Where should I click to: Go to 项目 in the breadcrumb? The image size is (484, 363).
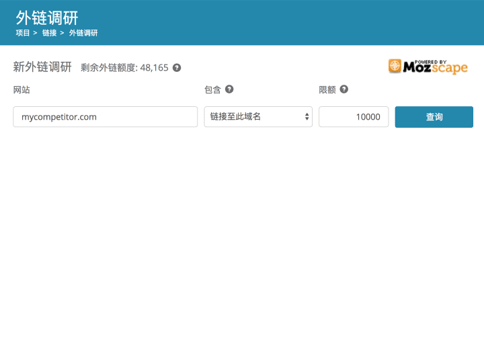click(23, 33)
